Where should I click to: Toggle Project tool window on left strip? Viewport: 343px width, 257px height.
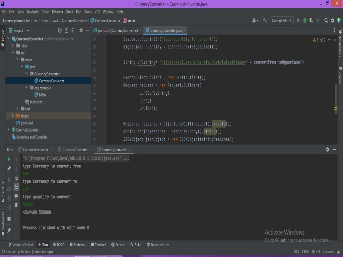3,37
